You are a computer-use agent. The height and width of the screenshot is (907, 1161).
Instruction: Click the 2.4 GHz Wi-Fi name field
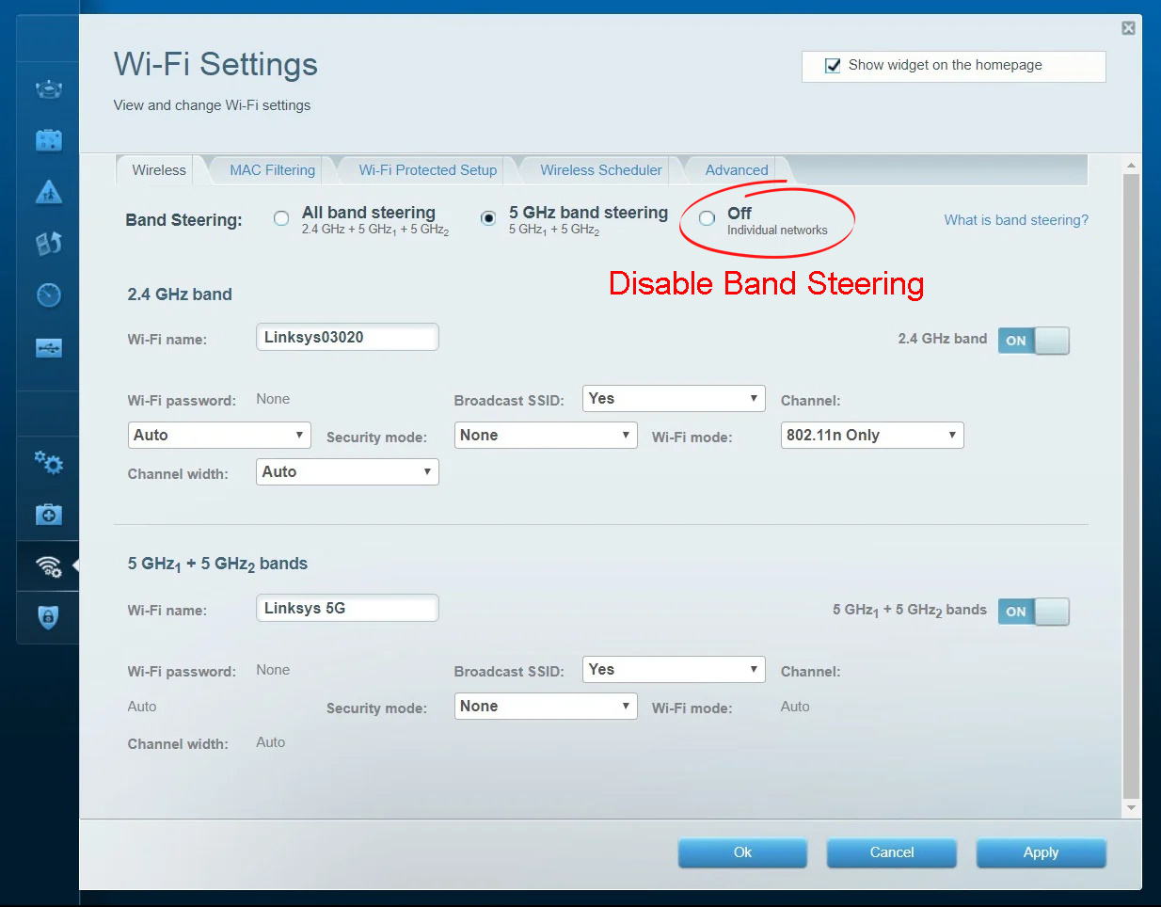(346, 337)
